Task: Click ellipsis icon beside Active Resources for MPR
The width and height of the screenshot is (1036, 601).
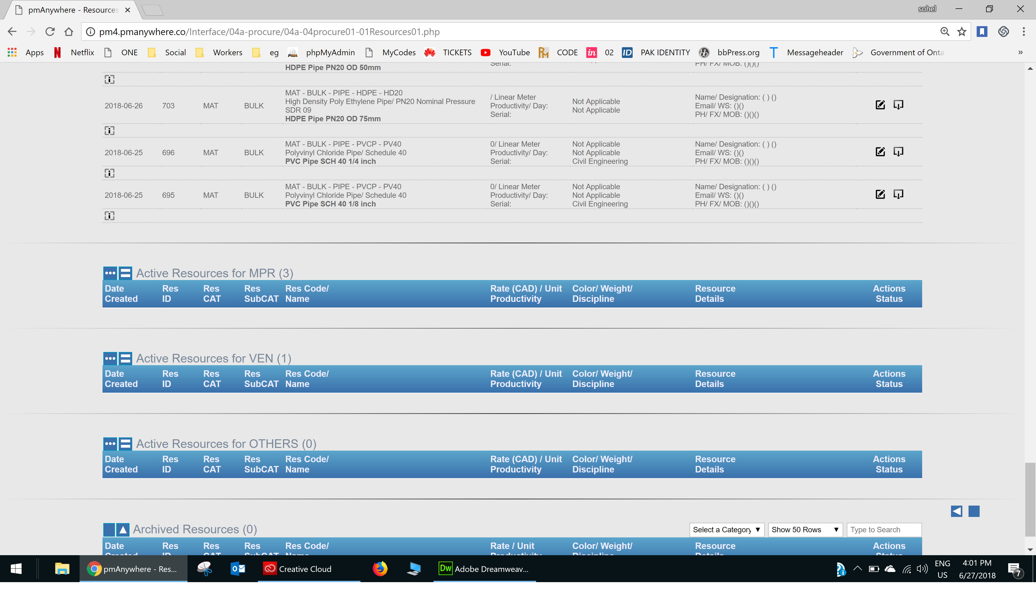Action: pyautogui.click(x=110, y=273)
